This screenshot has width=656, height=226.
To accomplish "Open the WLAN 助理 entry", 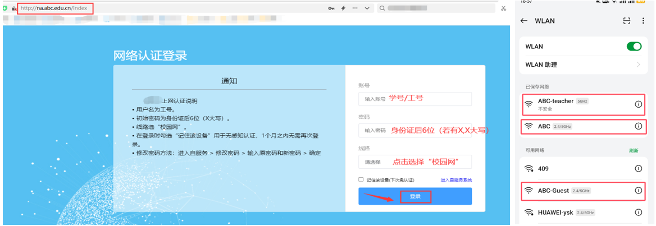I will [x=582, y=64].
